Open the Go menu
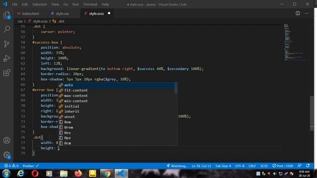This screenshot has height=178, width=317. [x=66, y=4]
